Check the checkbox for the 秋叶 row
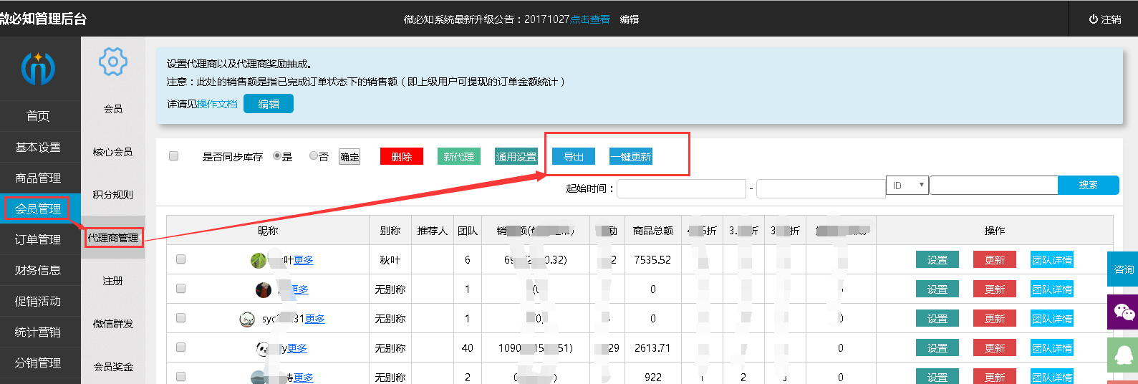The image size is (1138, 384). (180, 259)
